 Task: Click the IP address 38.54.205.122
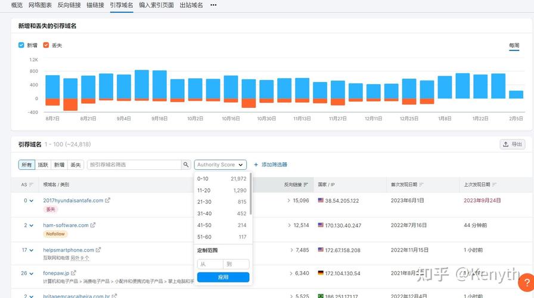point(342,201)
